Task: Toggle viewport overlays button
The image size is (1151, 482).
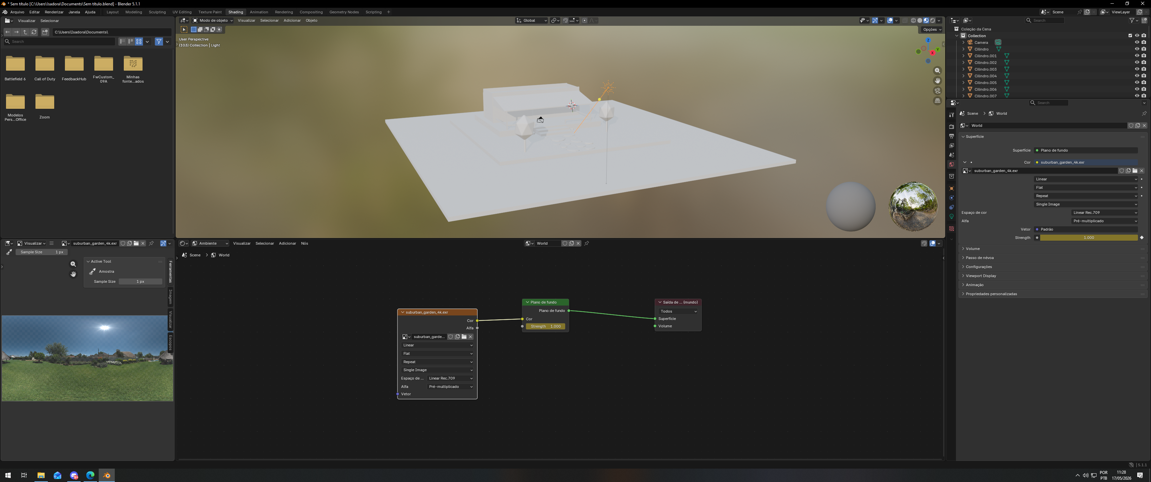Action: pos(890,20)
